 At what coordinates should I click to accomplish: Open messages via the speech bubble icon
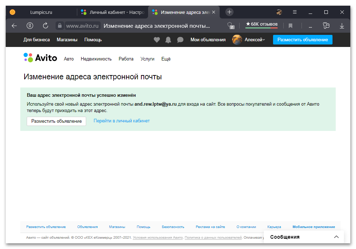[180, 40]
